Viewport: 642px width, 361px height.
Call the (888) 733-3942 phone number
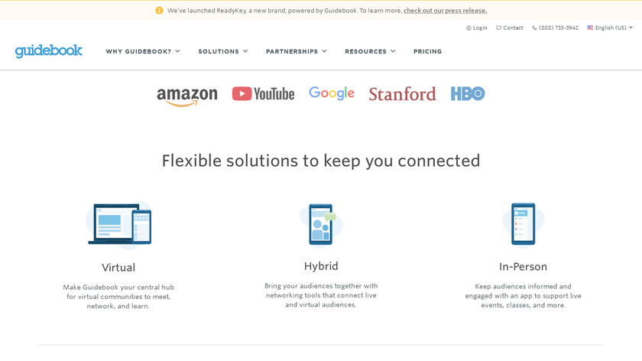pos(556,28)
